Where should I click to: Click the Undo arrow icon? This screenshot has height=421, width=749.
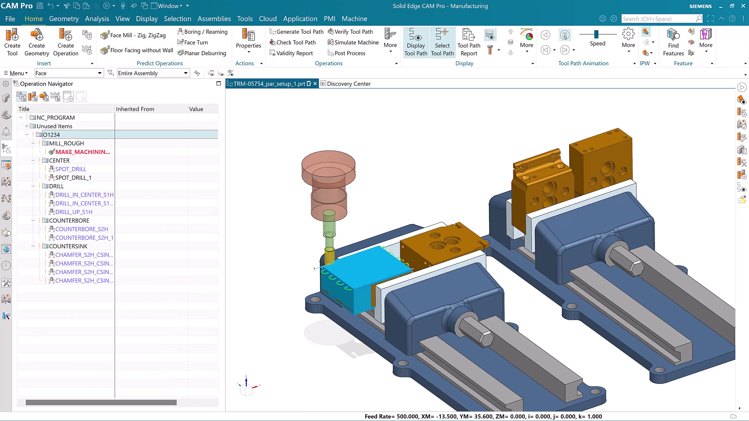50,6
